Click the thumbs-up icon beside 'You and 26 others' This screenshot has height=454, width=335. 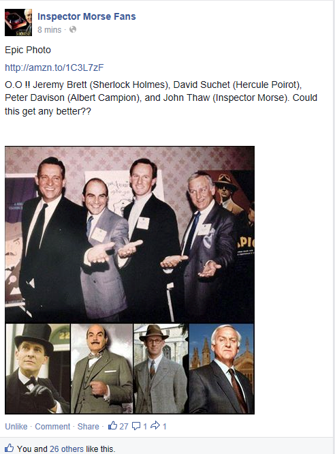click(x=9, y=448)
